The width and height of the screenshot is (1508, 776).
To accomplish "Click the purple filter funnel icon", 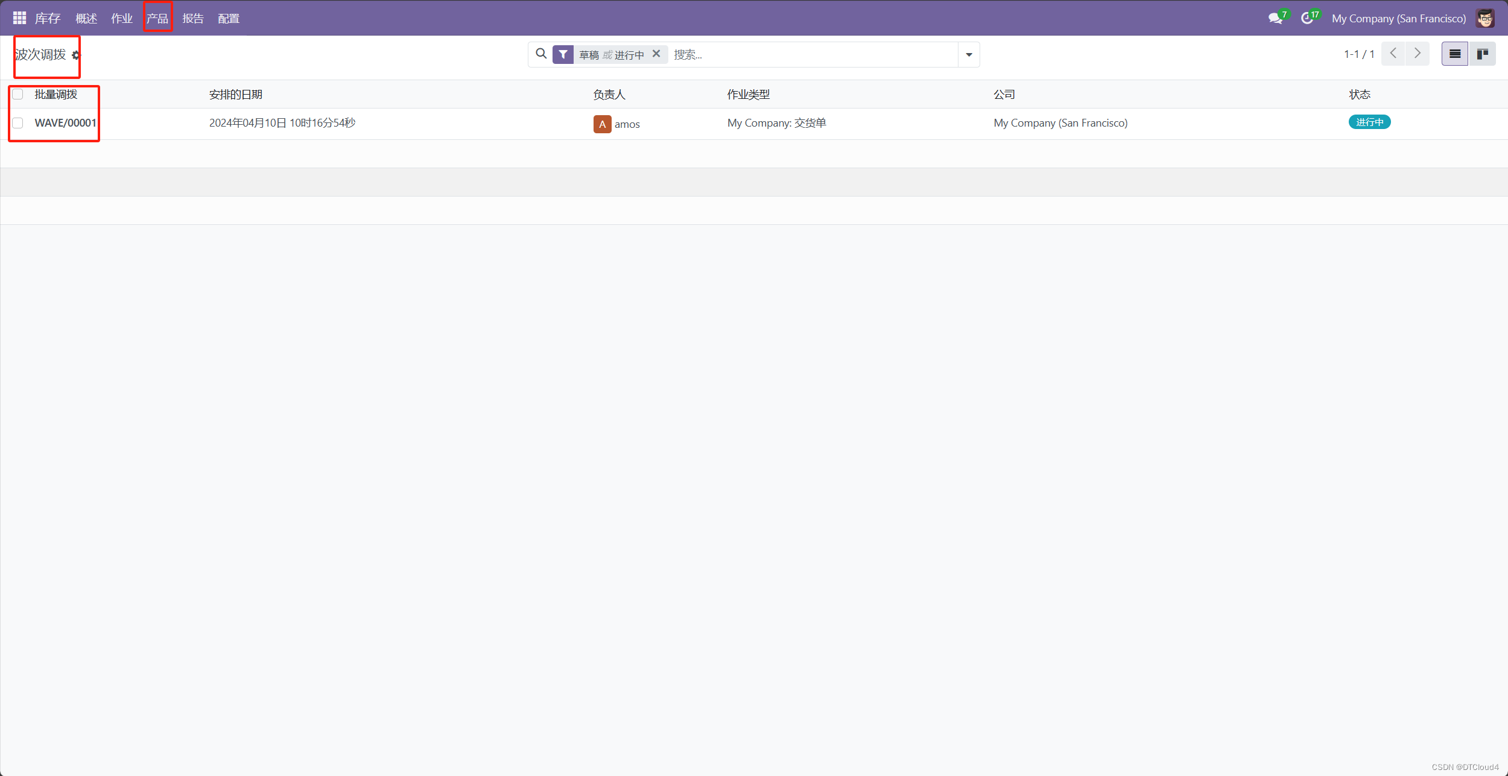I will [563, 54].
